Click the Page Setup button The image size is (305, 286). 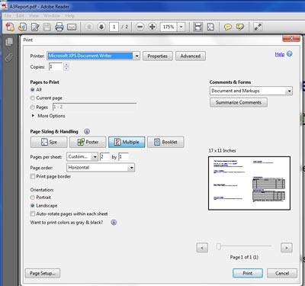click(x=43, y=273)
